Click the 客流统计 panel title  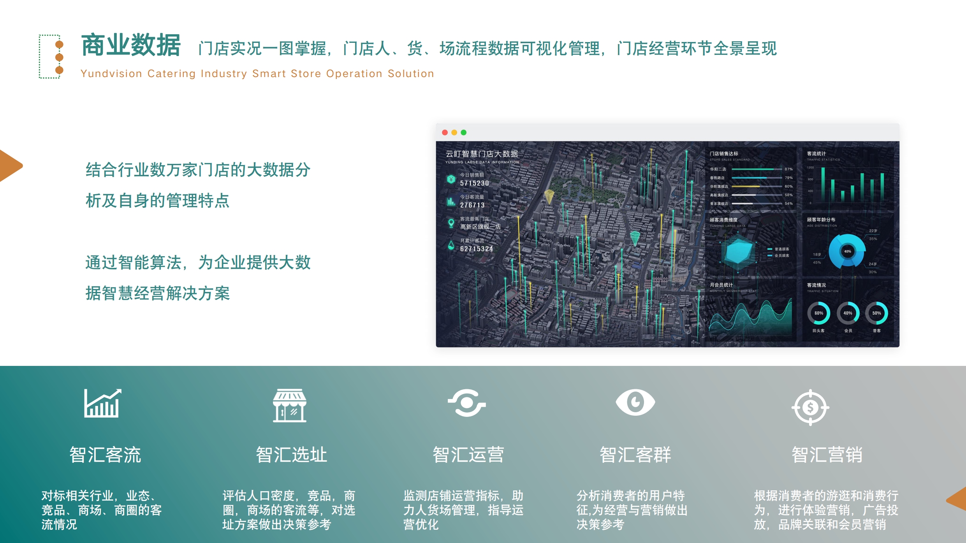pyautogui.click(x=816, y=154)
